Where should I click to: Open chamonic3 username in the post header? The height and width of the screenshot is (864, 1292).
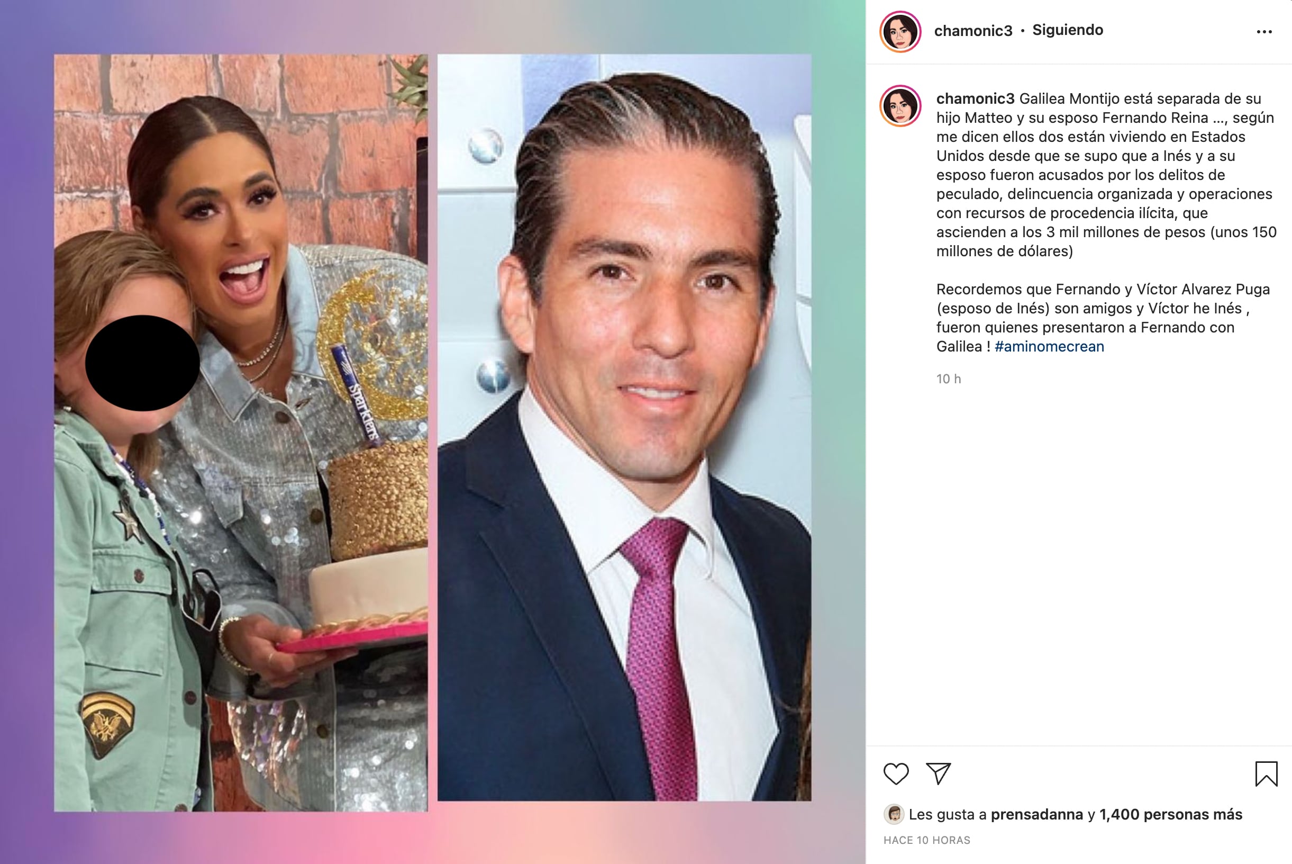click(x=973, y=31)
